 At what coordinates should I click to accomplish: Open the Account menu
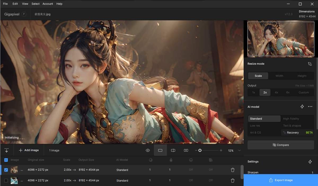[48, 4]
